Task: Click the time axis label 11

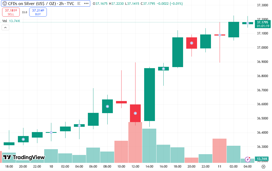Action: pos(219,167)
